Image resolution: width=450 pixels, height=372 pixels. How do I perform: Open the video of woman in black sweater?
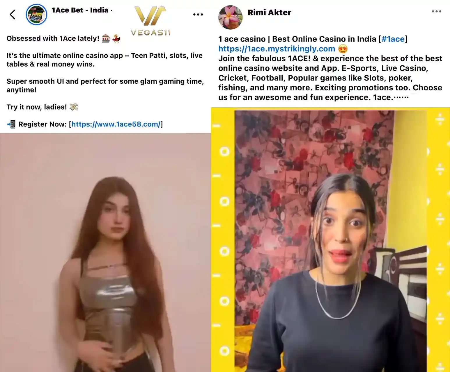click(x=330, y=240)
